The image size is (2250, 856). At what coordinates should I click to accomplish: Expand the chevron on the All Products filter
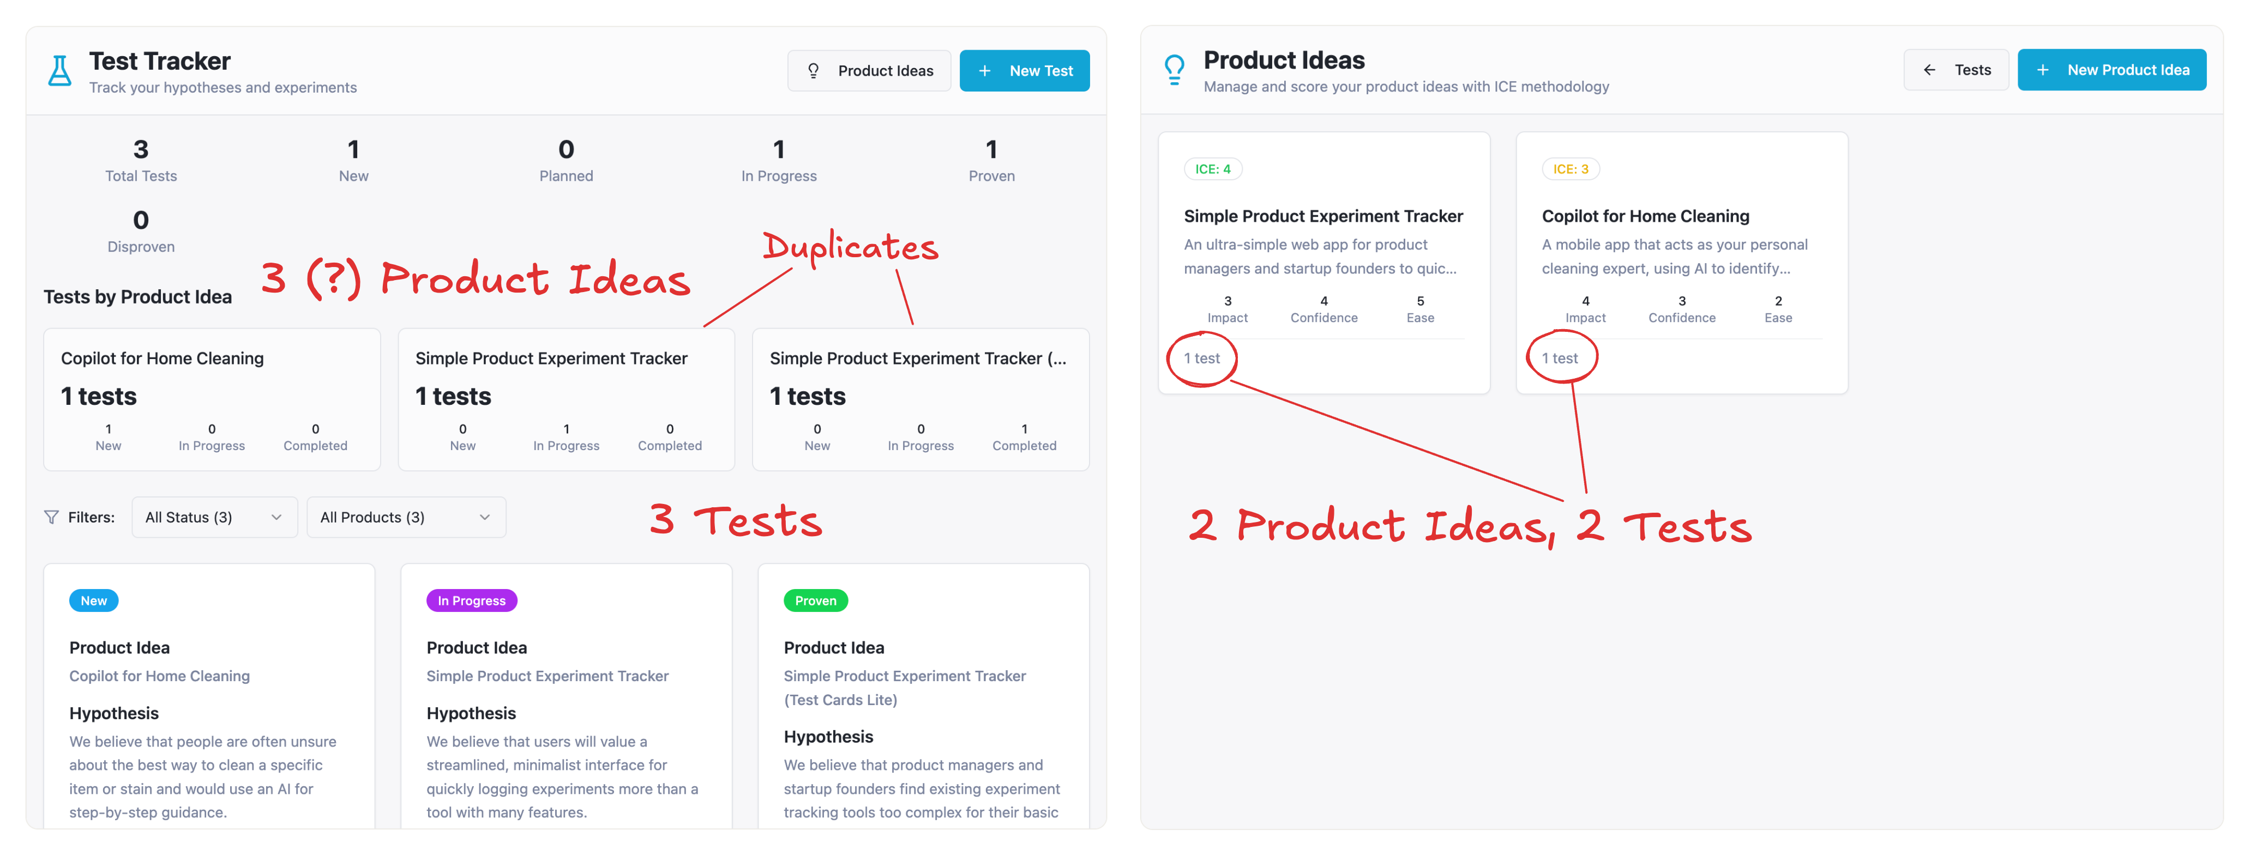click(485, 517)
